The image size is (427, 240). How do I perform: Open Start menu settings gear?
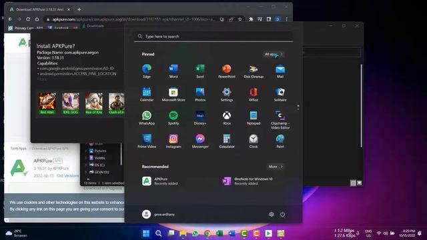point(272,214)
